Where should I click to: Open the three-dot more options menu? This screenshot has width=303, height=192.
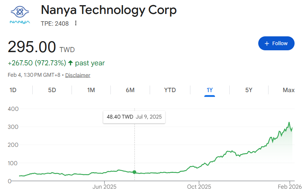pyautogui.click(x=76, y=23)
